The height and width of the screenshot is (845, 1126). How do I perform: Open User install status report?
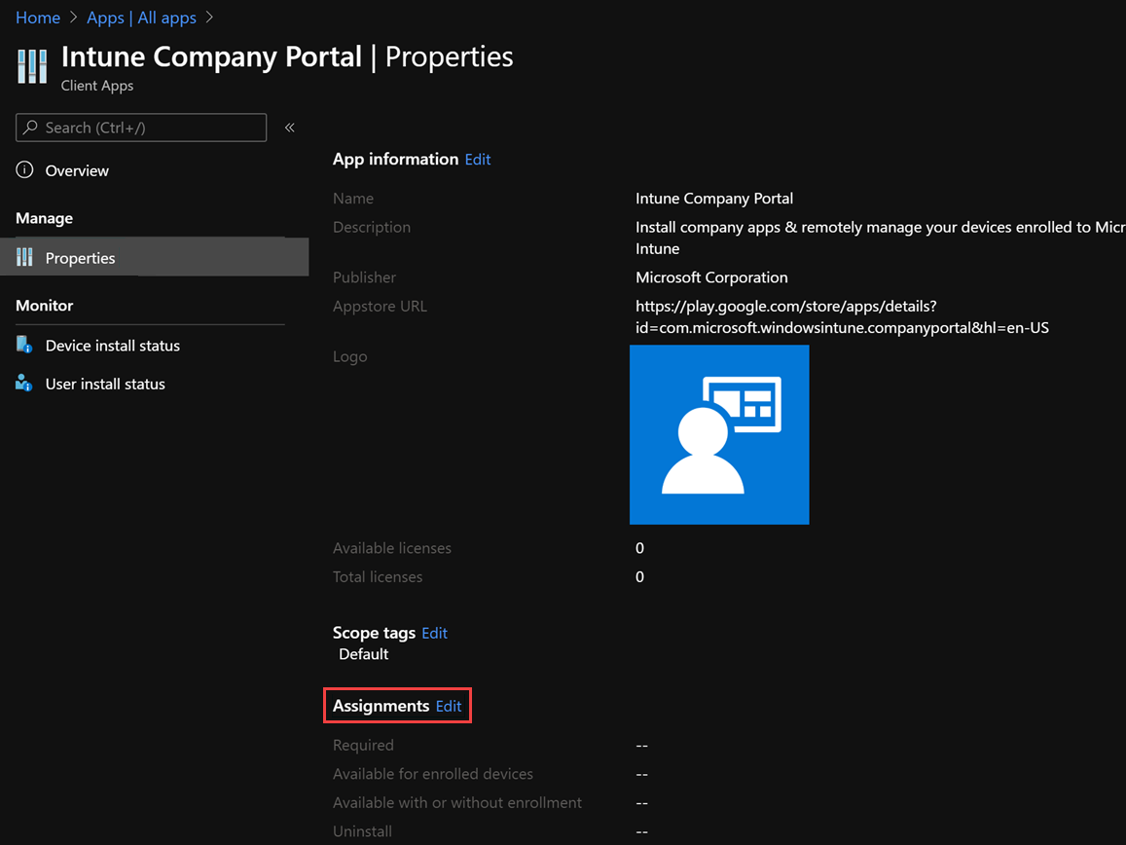pyautogui.click(x=105, y=384)
